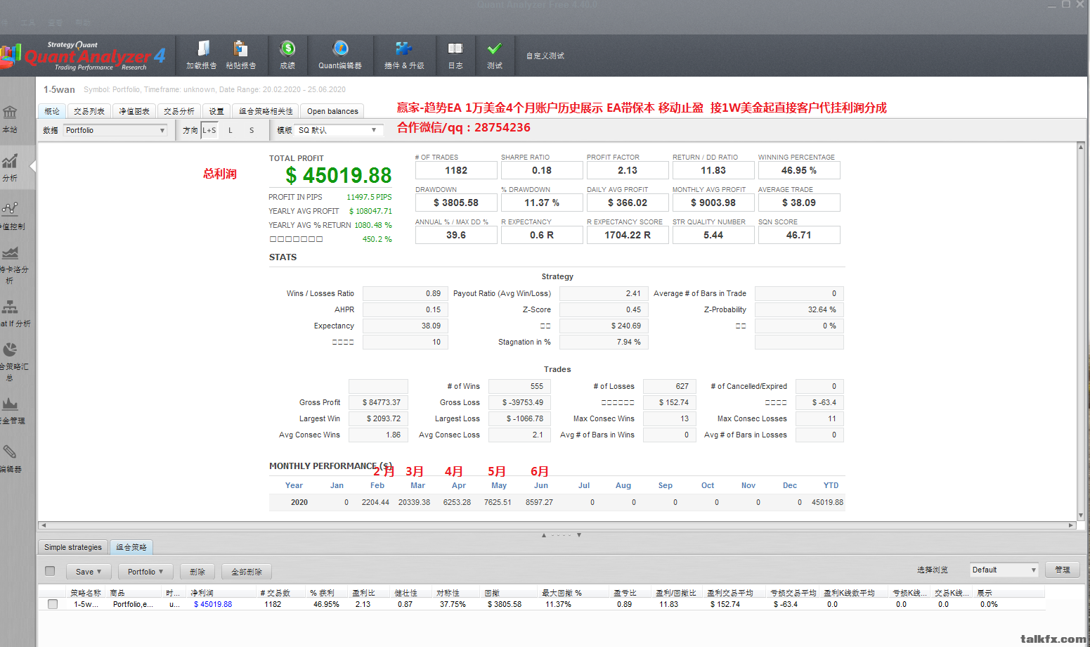The height and width of the screenshot is (647, 1090).
Task: Tick the select-all checkbox beside Save
Action: point(50,571)
